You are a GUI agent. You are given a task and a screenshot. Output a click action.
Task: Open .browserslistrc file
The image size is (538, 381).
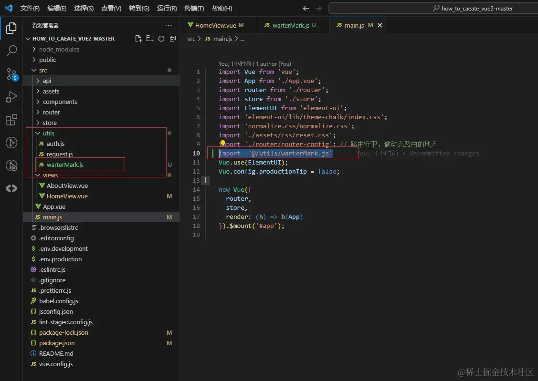tap(101, 227)
